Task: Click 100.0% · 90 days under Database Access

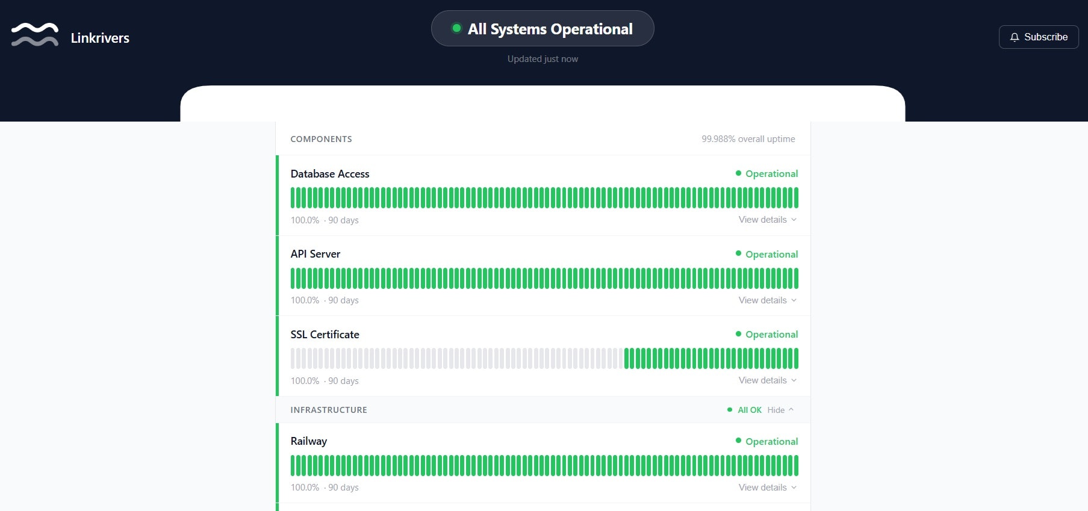Action: [325, 220]
